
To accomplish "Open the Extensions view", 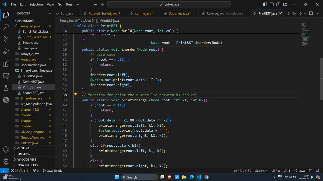I will pos(6,64).
